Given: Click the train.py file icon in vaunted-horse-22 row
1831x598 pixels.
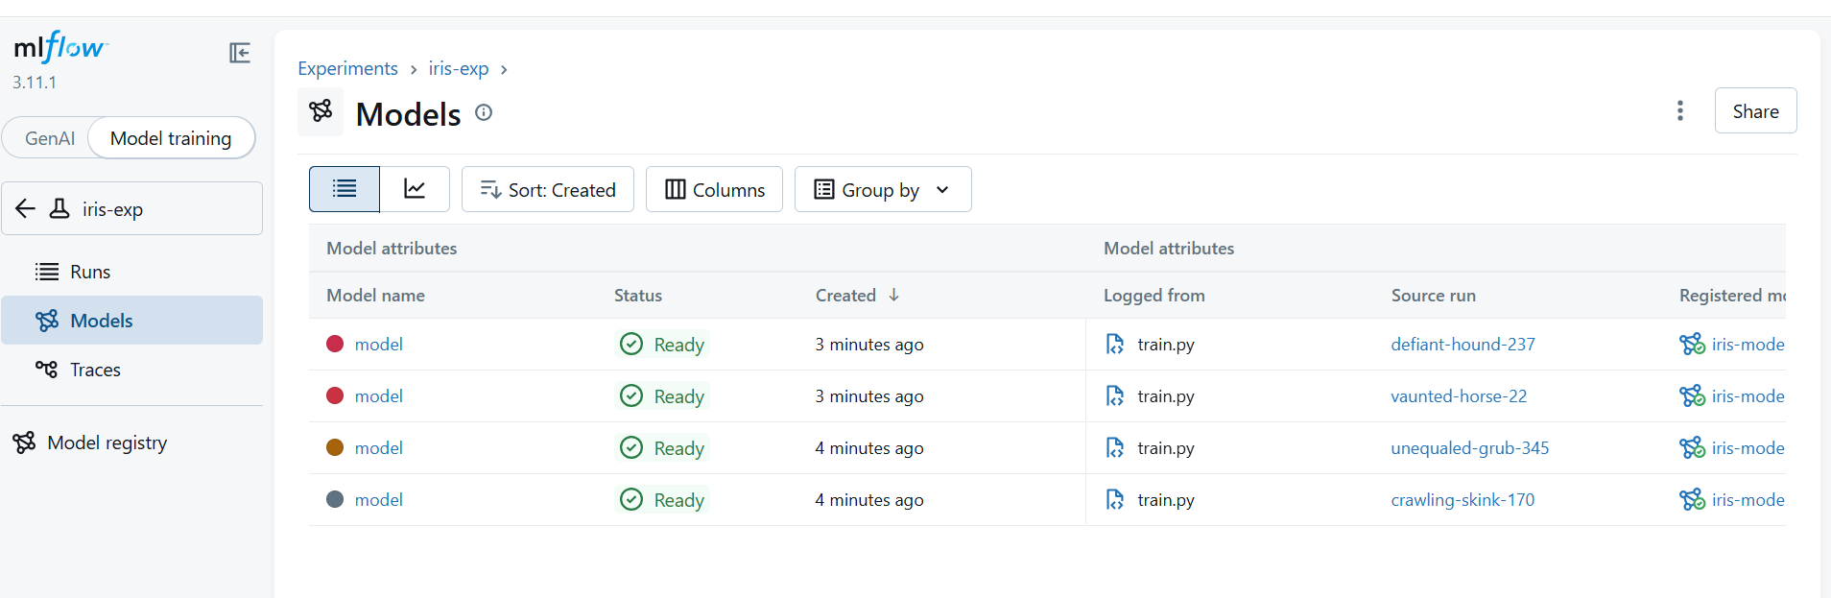Looking at the screenshot, I should [1114, 395].
